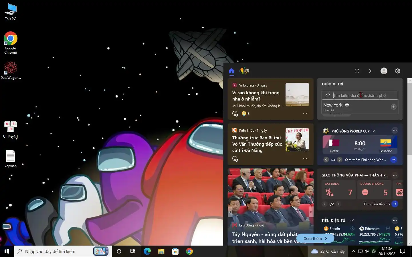Open Ethereum price entry
This screenshot has width=412, height=257.
tap(375, 235)
